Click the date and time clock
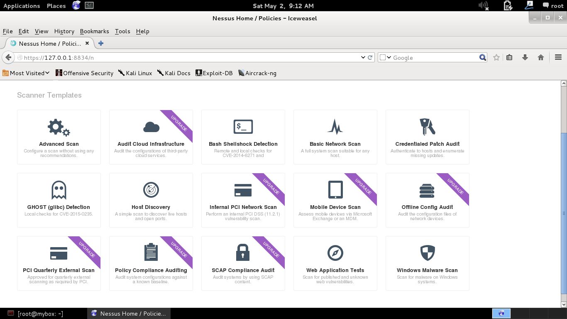567x319 pixels. click(x=283, y=6)
